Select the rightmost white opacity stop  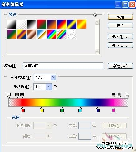[x=127, y=95]
